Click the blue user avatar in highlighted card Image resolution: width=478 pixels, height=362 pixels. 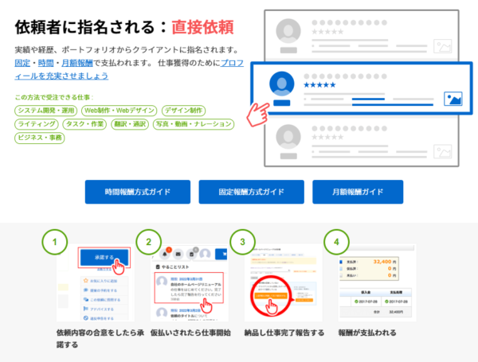(x=282, y=84)
